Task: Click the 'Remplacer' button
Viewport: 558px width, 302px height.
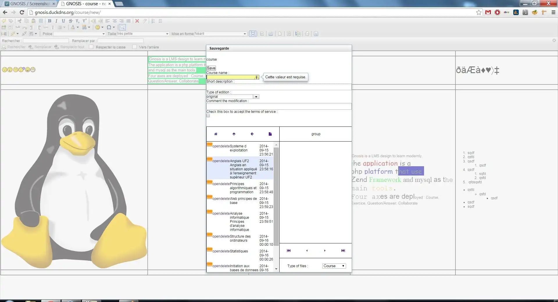Action: 40,47
